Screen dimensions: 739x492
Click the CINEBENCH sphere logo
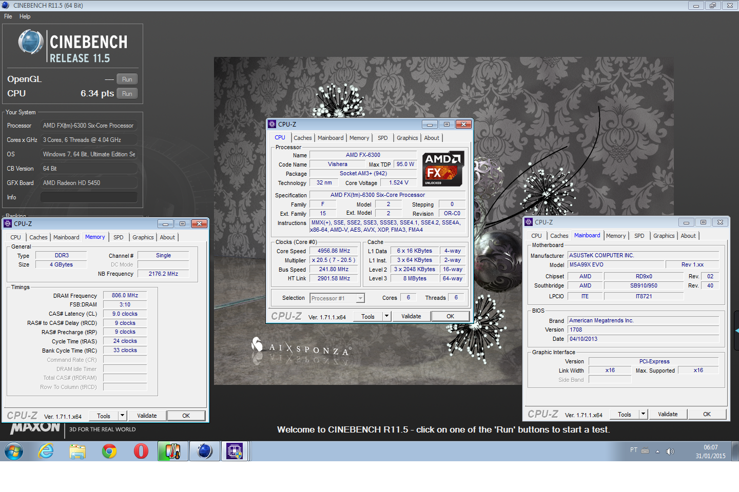click(31, 42)
